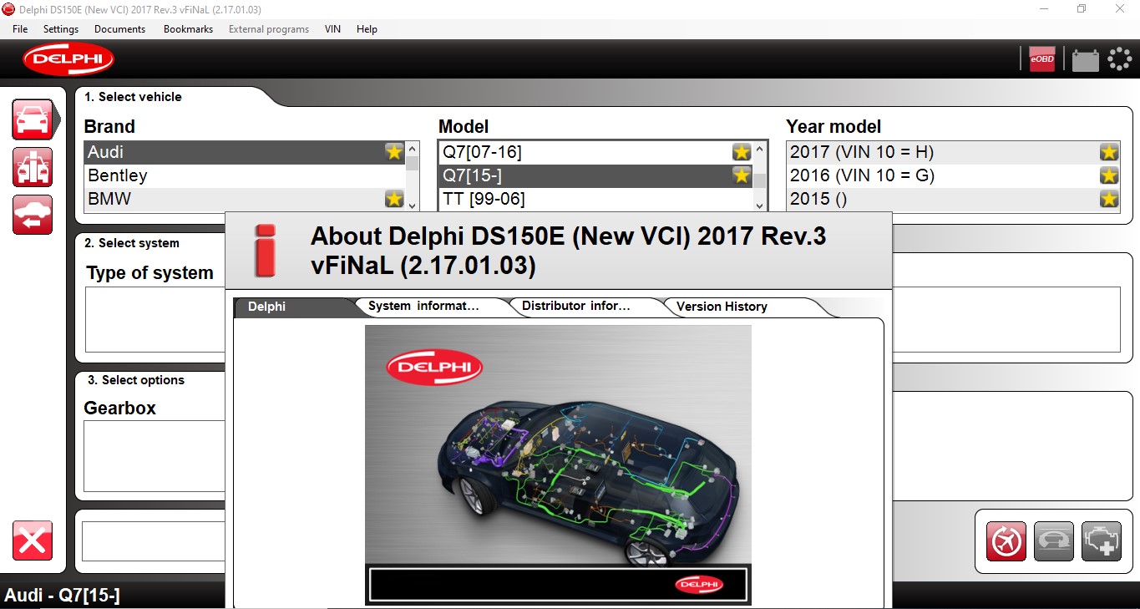Click the car with return arrow icon

[33, 215]
